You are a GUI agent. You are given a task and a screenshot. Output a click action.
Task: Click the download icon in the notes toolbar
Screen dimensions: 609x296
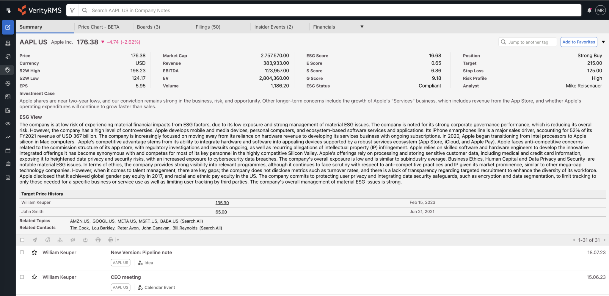(x=85, y=240)
